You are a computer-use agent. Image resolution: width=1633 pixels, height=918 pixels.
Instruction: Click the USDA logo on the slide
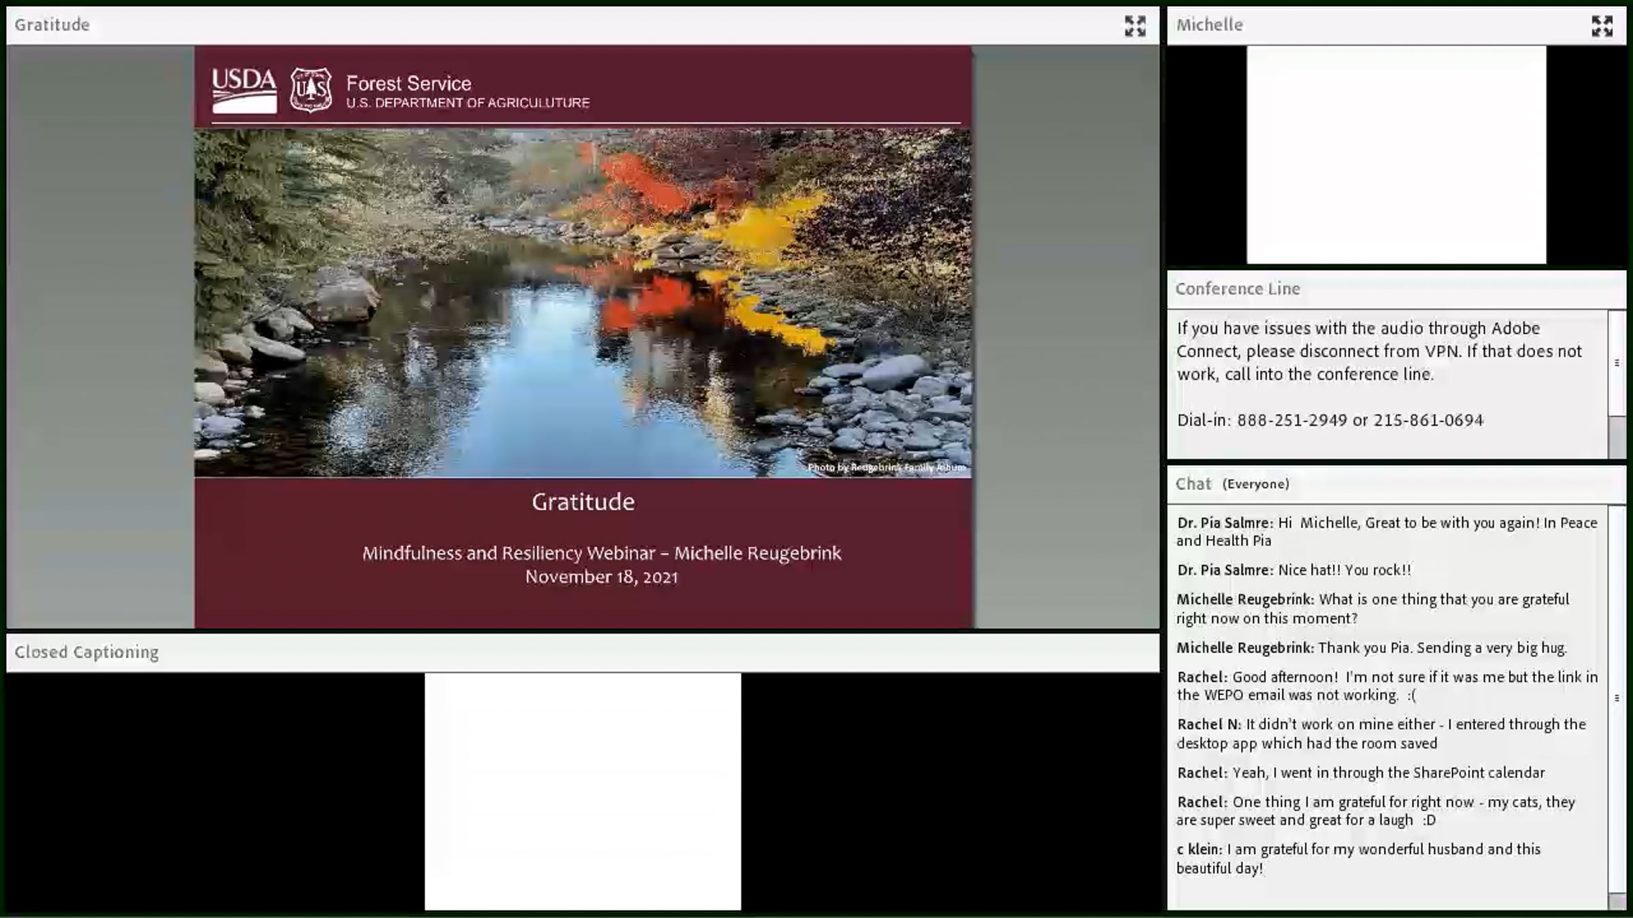(244, 90)
